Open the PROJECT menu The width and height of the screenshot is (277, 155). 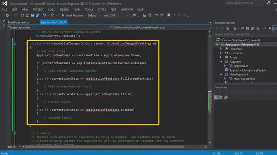point(38,9)
